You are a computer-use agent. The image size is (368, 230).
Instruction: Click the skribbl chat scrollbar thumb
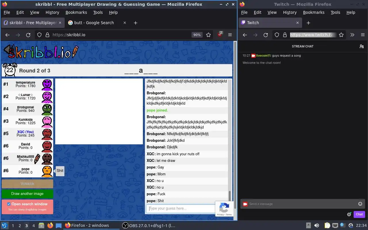coord(229,196)
